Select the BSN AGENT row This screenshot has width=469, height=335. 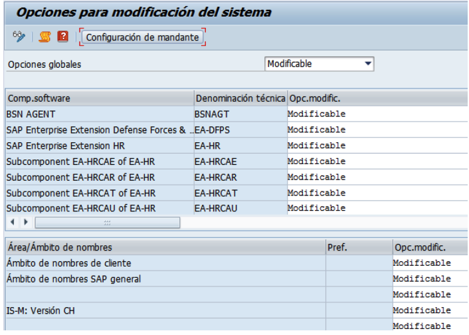click(x=100, y=114)
